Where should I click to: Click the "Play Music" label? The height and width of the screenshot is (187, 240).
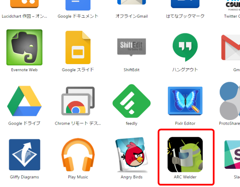click(x=78, y=177)
